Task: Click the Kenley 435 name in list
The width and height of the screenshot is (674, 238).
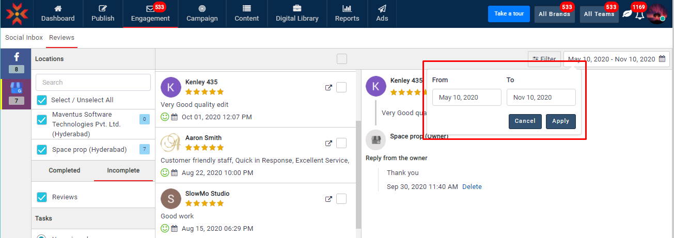Action: [201, 82]
